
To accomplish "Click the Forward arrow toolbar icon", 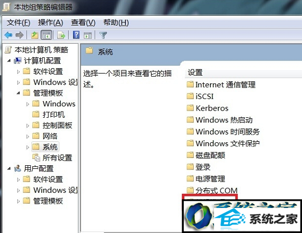I will pyautogui.click(x=19, y=35).
